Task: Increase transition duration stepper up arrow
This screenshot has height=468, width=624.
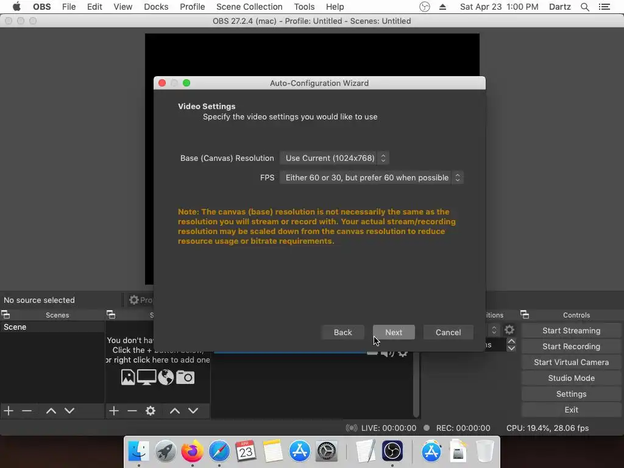Action: pyautogui.click(x=511, y=341)
